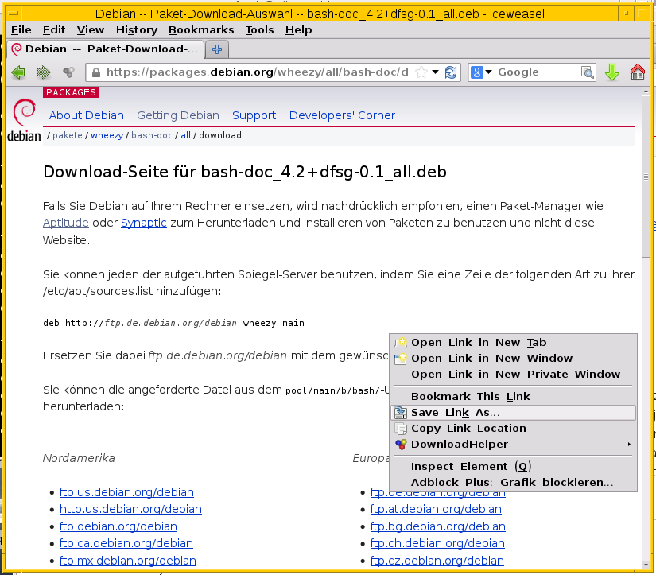The width and height of the screenshot is (656, 575).
Task: Open the Aptitude link
Action: [x=65, y=223]
